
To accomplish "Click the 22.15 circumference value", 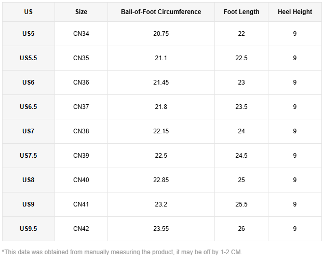I will [161, 131].
